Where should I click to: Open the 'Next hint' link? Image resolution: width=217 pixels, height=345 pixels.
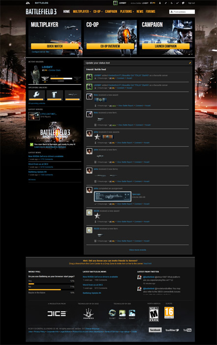[148, 263]
